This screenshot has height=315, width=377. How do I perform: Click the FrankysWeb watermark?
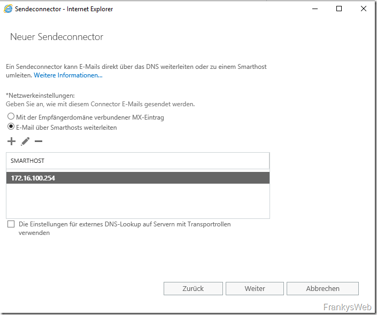click(347, 308)
